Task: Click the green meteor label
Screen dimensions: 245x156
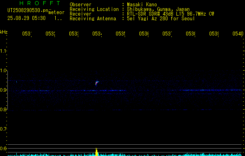Action: tap(56, 12)
